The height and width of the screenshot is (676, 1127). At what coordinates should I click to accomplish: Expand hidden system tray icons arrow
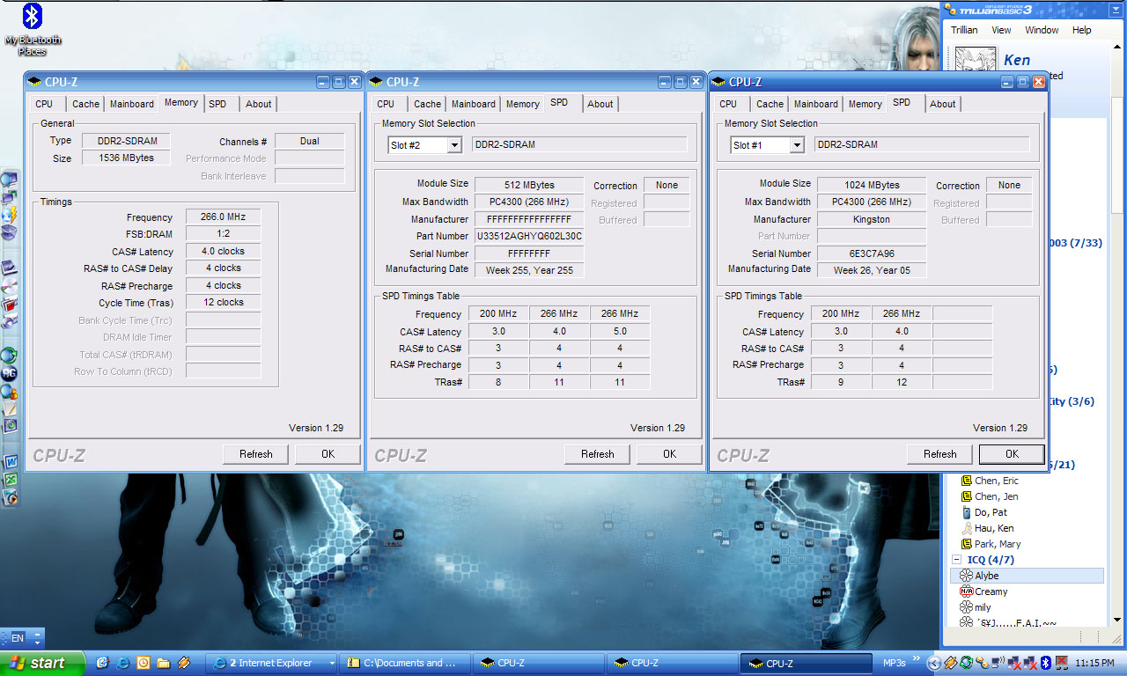pos(935,663)
